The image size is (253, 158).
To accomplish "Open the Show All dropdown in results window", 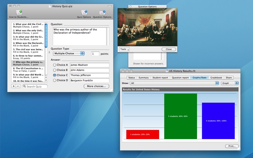I will pyautogui.click(x=174, y=83).
